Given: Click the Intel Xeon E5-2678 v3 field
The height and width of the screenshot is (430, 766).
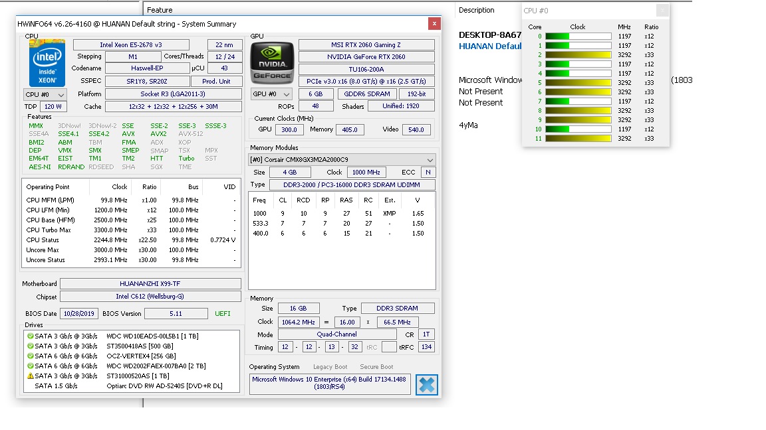Looking at the screenshot, I should pyautogui.click(x=131, y=45).
